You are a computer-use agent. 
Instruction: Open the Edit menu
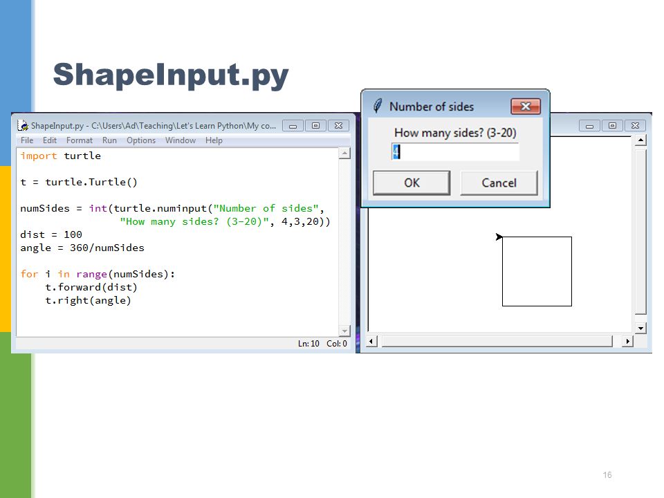point(50,140)
